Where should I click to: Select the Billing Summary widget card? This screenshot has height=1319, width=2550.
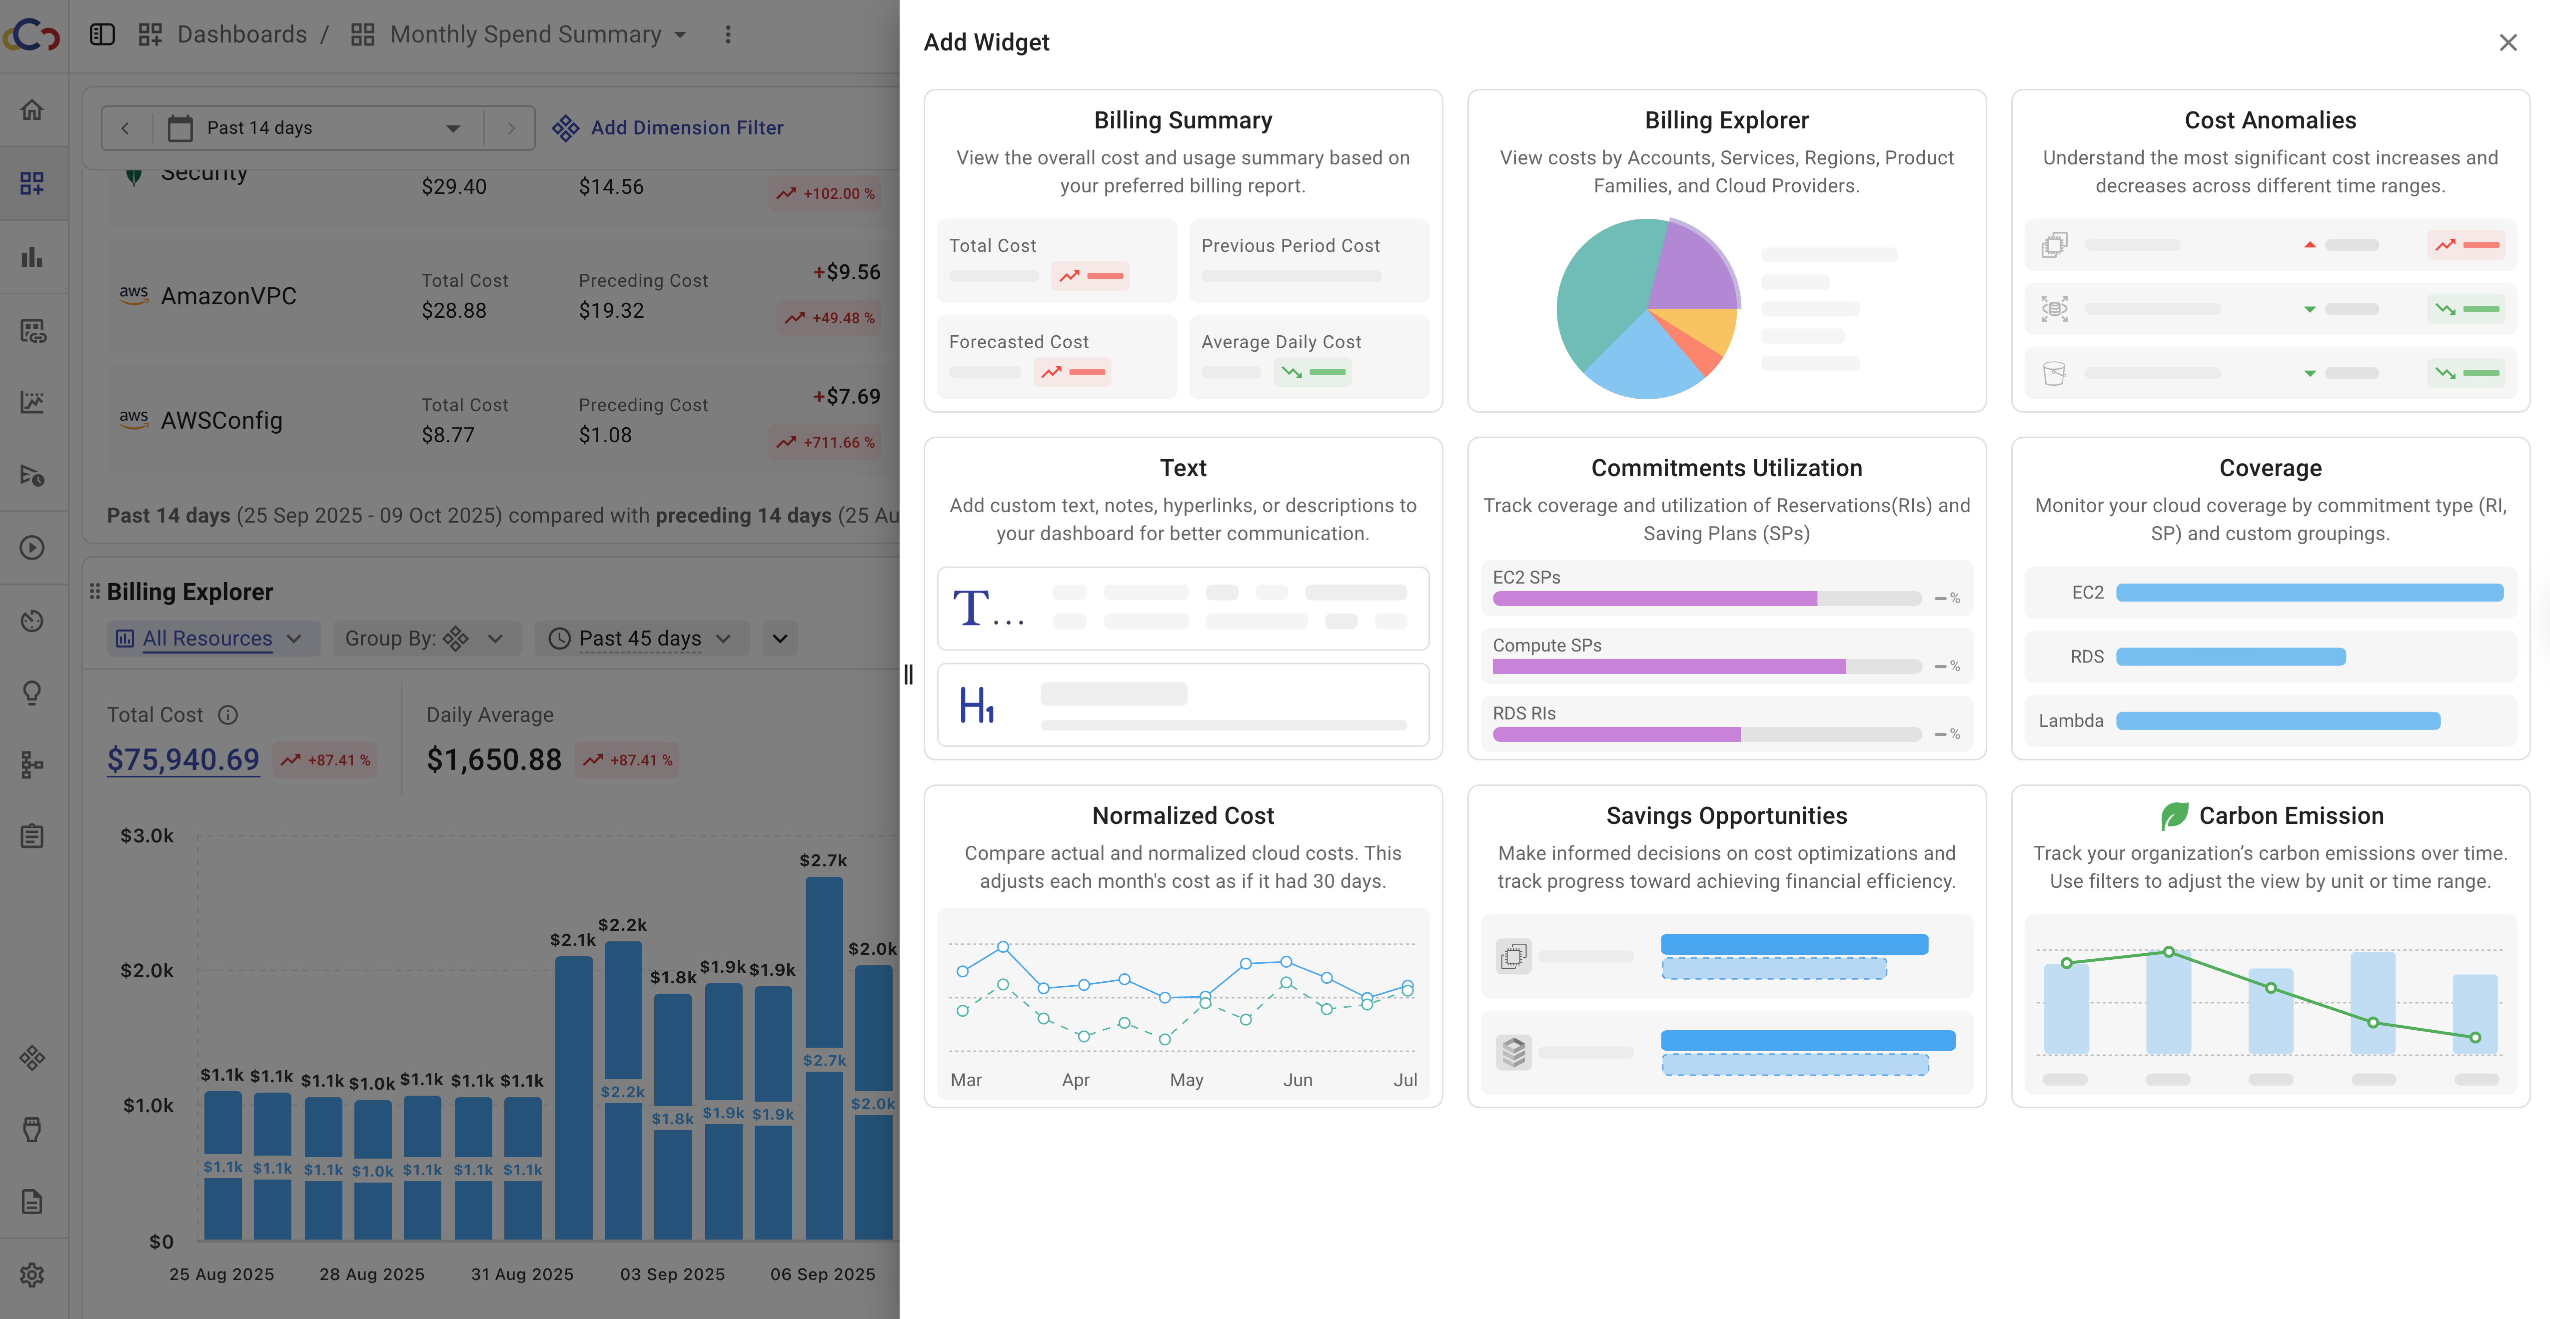pyautogui.click(x=1183, y=251)
